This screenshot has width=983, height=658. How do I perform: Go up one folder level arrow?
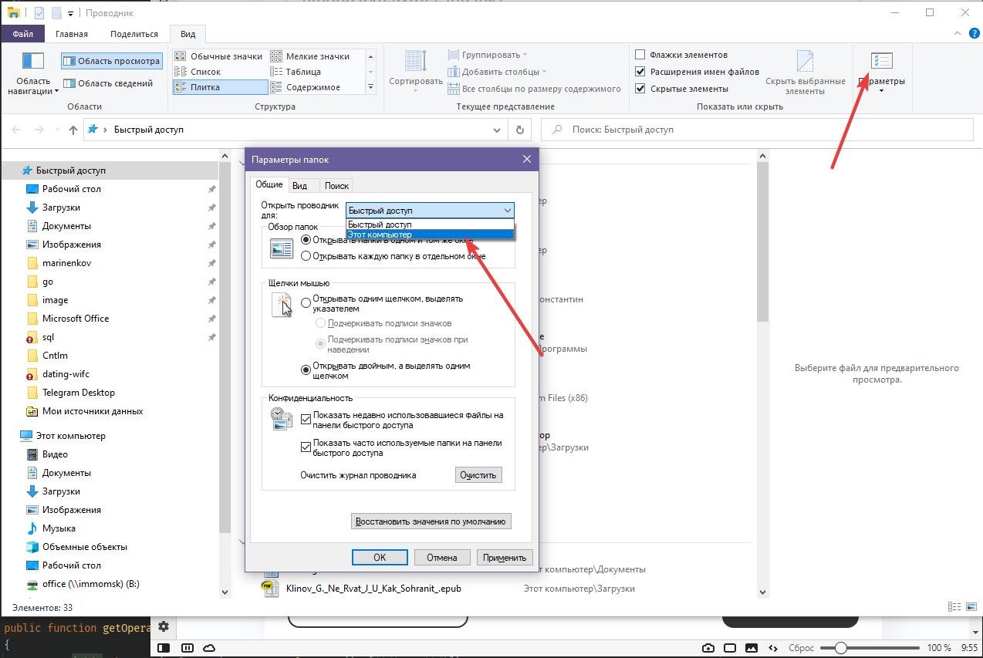click(73, 130)
